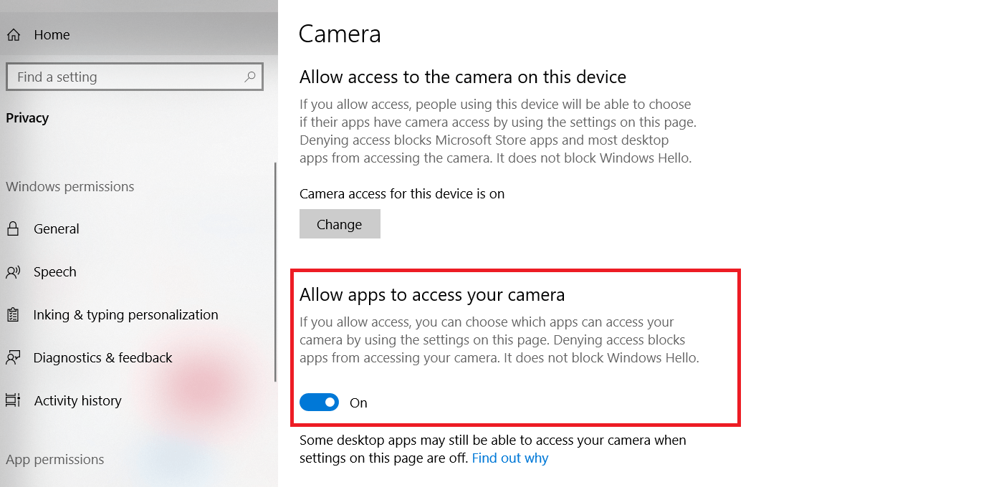
Task: Click the Home house icon
Action: [x=13, y=34]
